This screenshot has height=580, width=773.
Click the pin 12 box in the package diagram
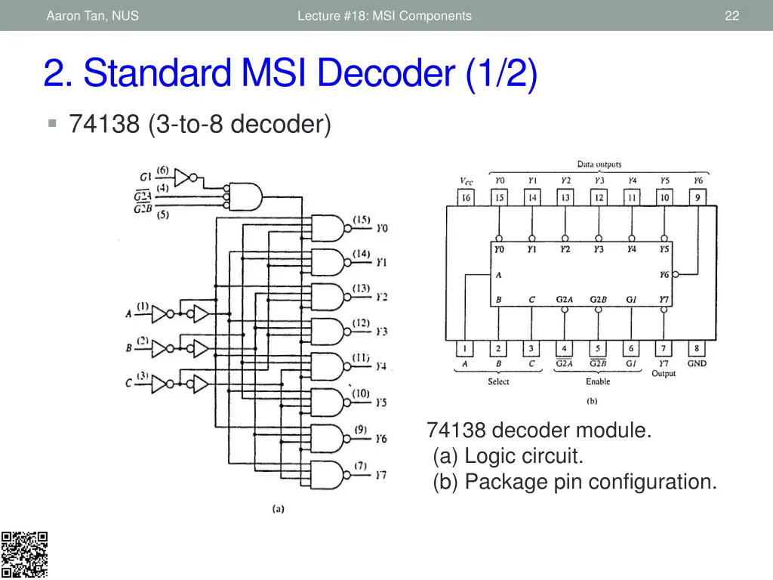[599, 198]
